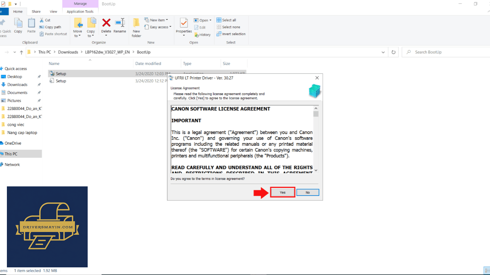Sort files by Name column
This screenshot has width=490, height=275.
[90, 63]
